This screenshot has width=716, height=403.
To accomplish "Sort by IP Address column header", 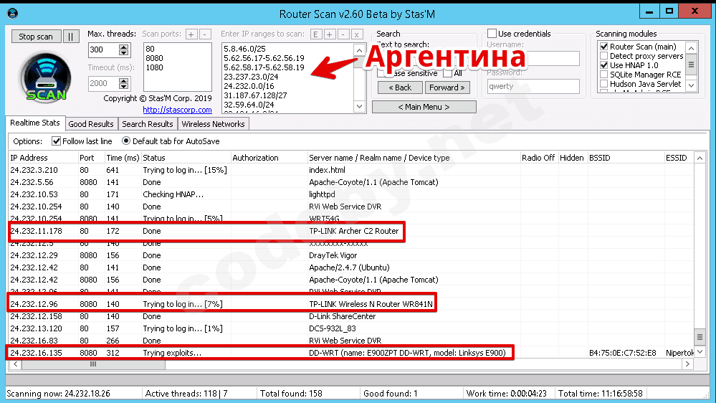I will pos(44,158).
